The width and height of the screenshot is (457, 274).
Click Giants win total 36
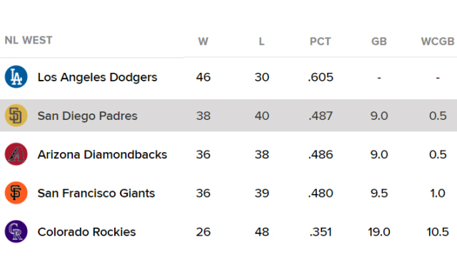pyautogui.click(x=203, y=193)
